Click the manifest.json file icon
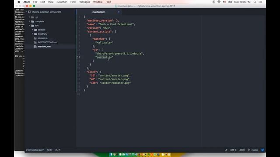Image resolution: width=280 pixels, height=157 pixels. coord(35,47)
